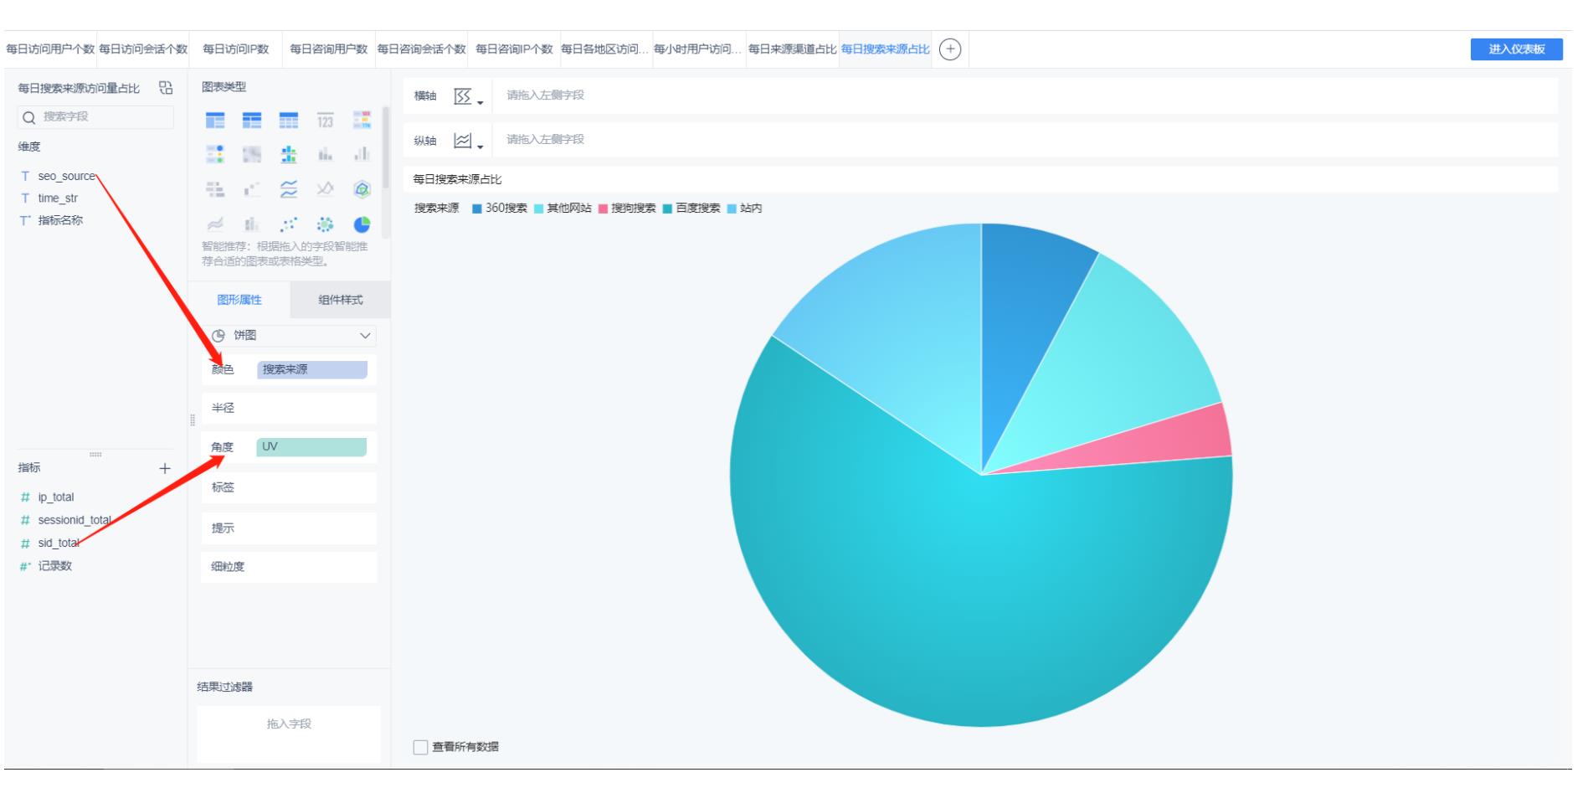The width and height of the screenshot is (1593, 793).
Task: Click the chart type list scrollbar
Action: (x=386, y=149)
